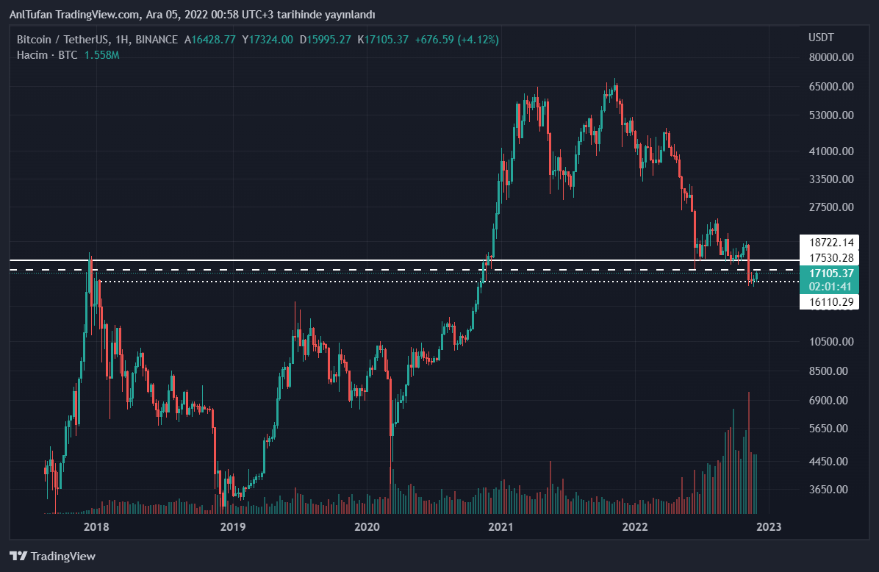
Task: Click the Hacim · BTC volume indicator label
Action: point(47,55)
